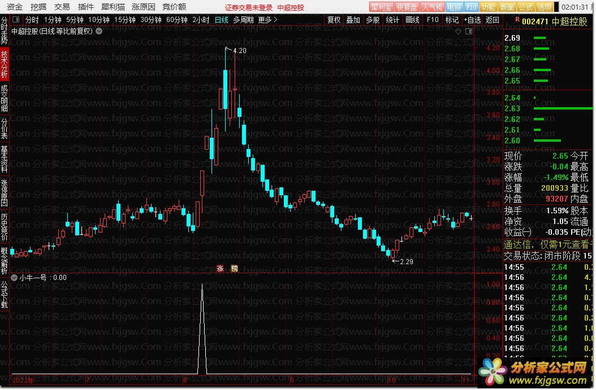
Task: Open the 挖掘 menu
Action: click(x=38, y=7)
